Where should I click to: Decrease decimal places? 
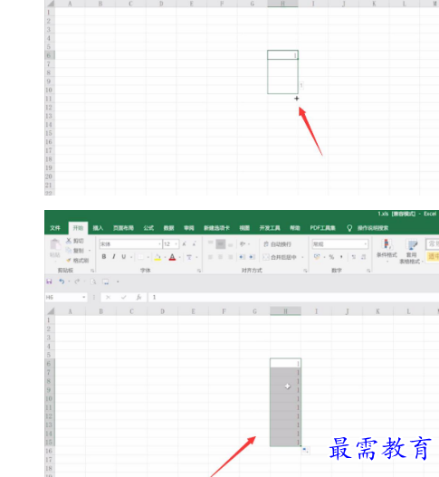[364, 257]
